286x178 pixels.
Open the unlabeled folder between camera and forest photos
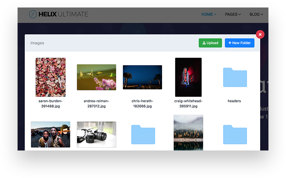(x=143, y=134)
